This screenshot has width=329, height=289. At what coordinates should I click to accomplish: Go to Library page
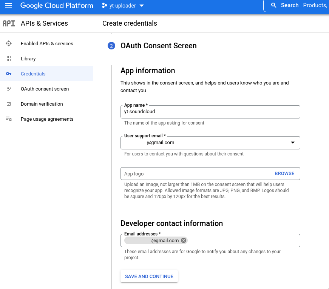46,59
